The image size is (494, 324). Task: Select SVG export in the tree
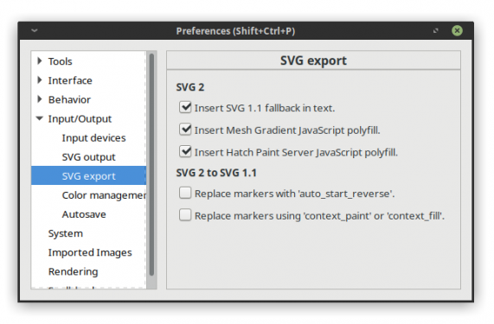[88, 176]
